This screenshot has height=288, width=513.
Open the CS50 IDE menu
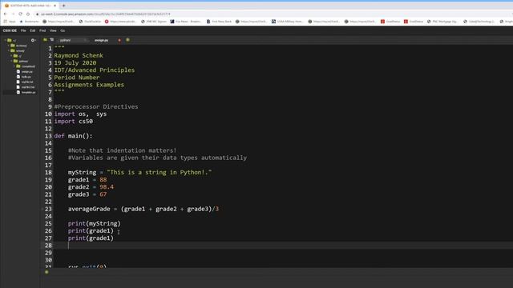tap(10, 30)
